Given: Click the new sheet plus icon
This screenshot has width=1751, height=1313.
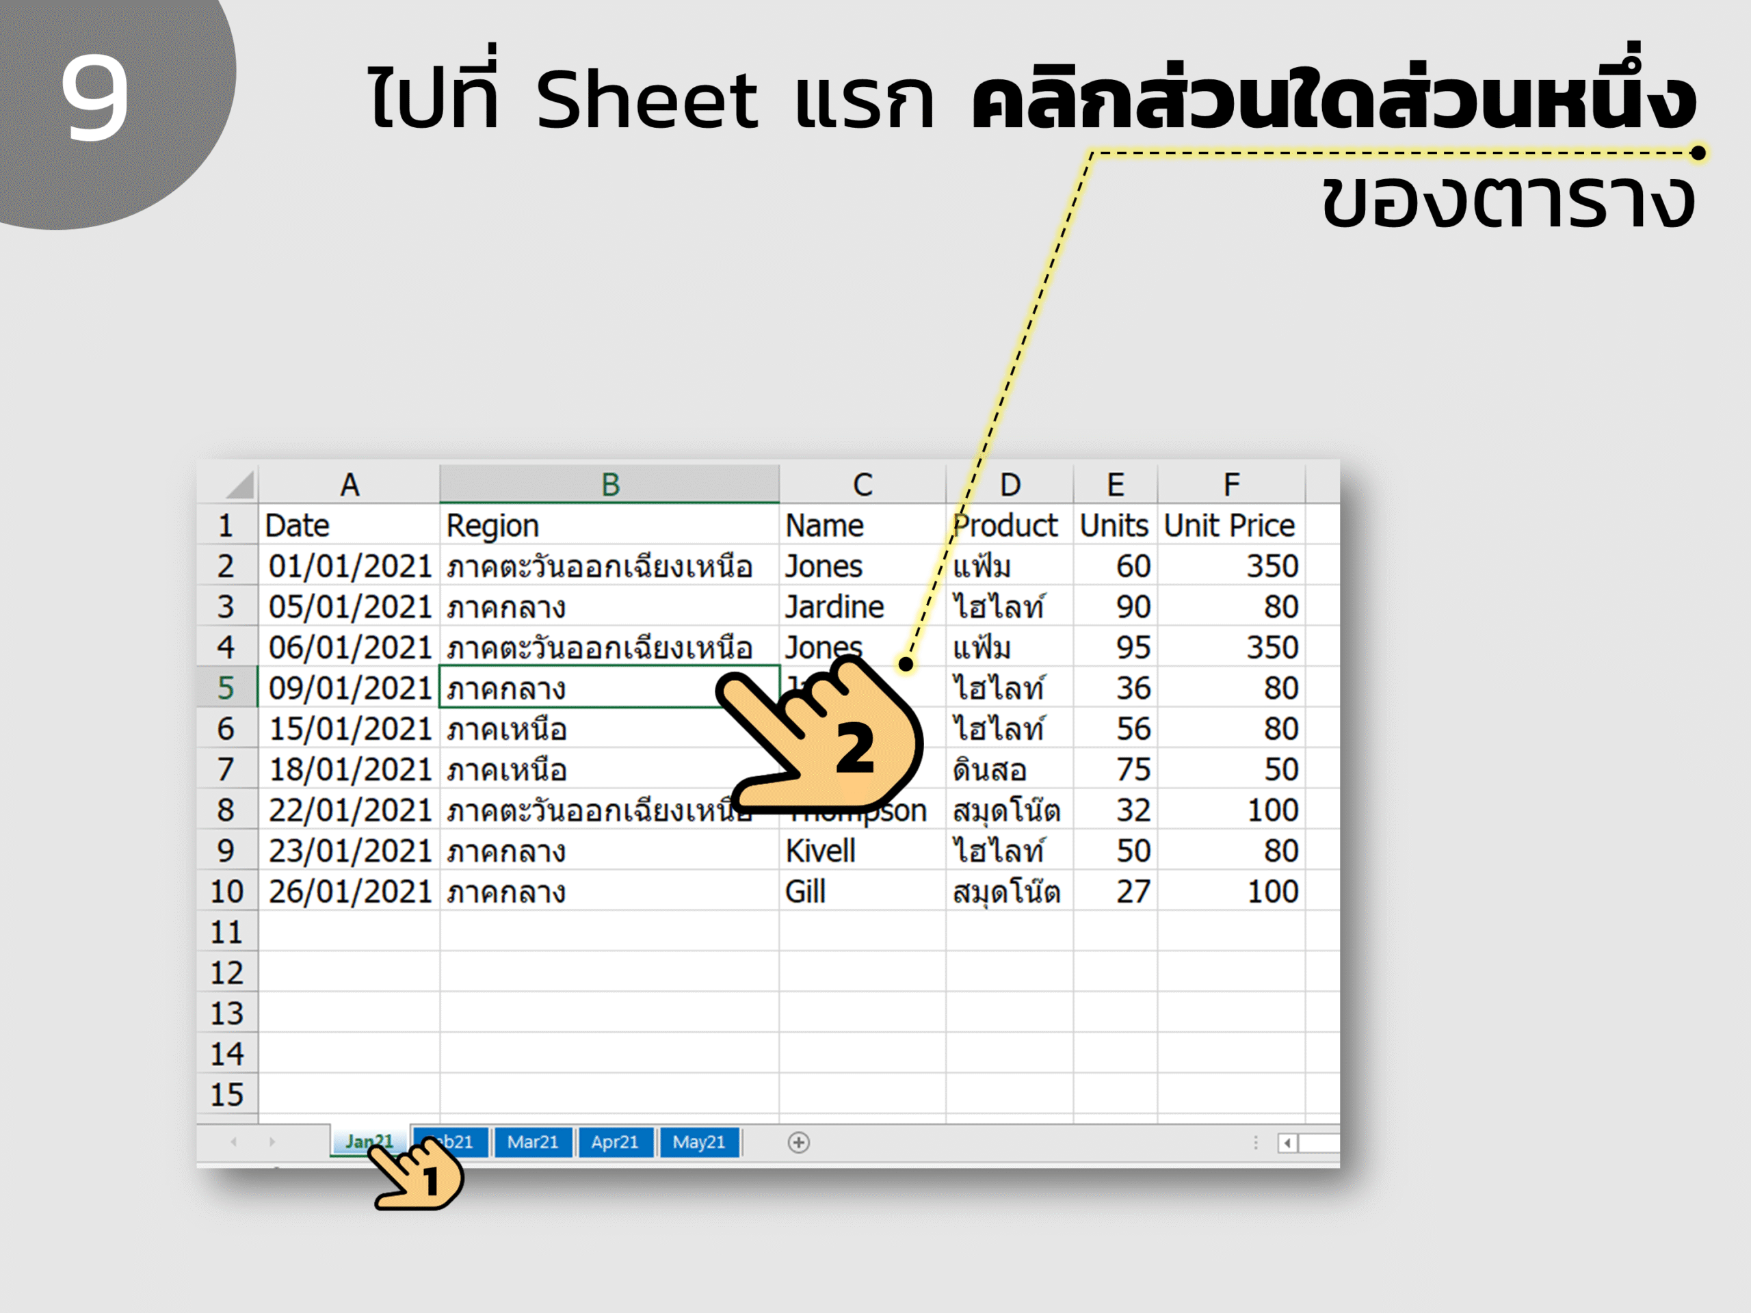Looking at the screenshot, I should point(799,1142).
